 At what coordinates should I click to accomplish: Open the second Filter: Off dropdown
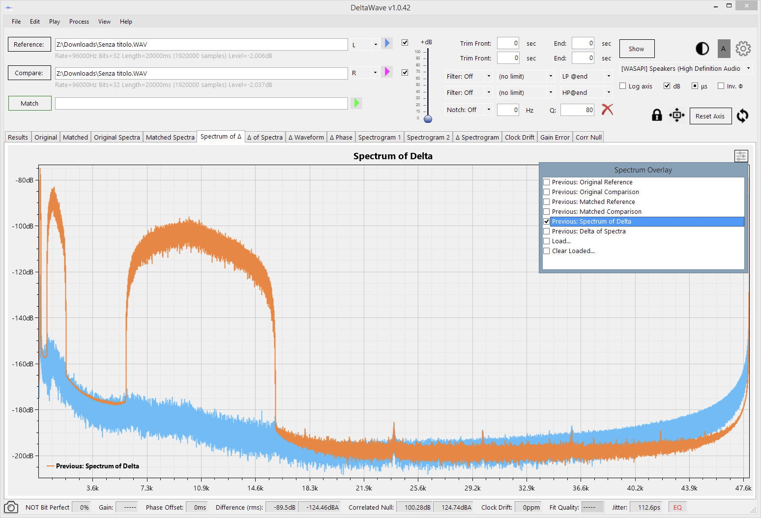point(468,92)
